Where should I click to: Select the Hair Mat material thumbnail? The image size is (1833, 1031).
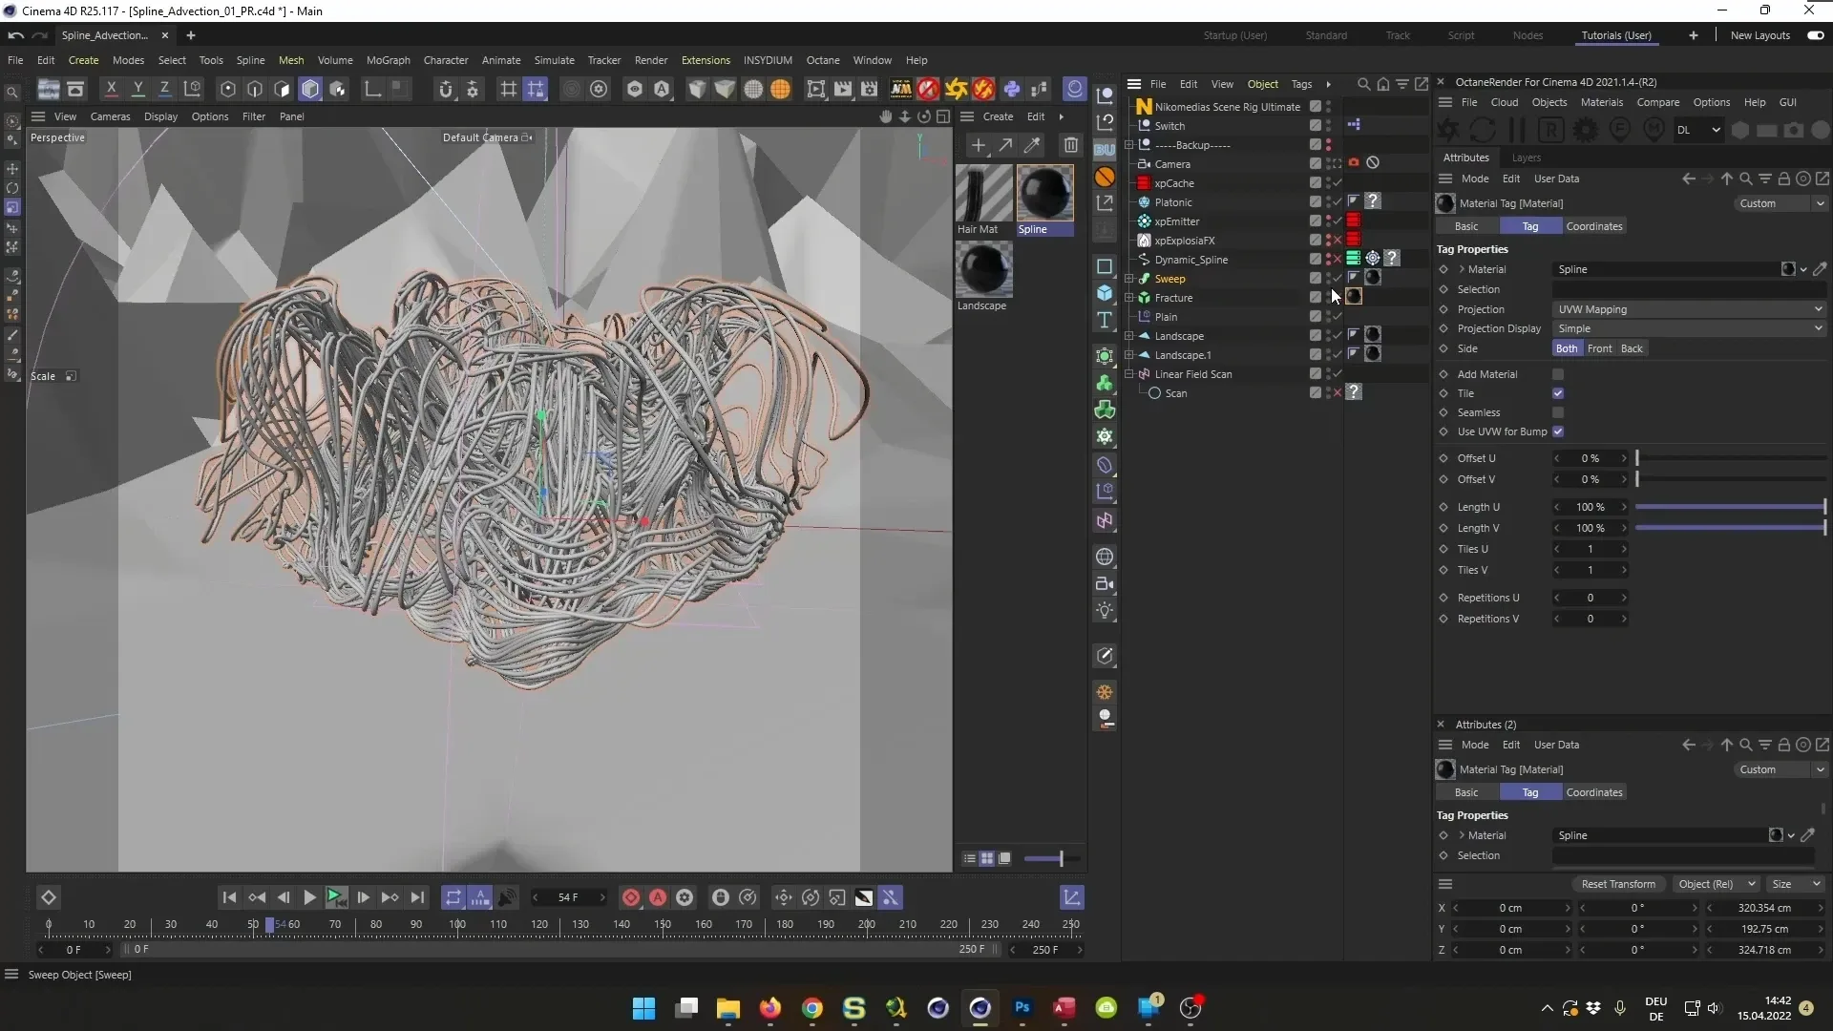point(984,191)
